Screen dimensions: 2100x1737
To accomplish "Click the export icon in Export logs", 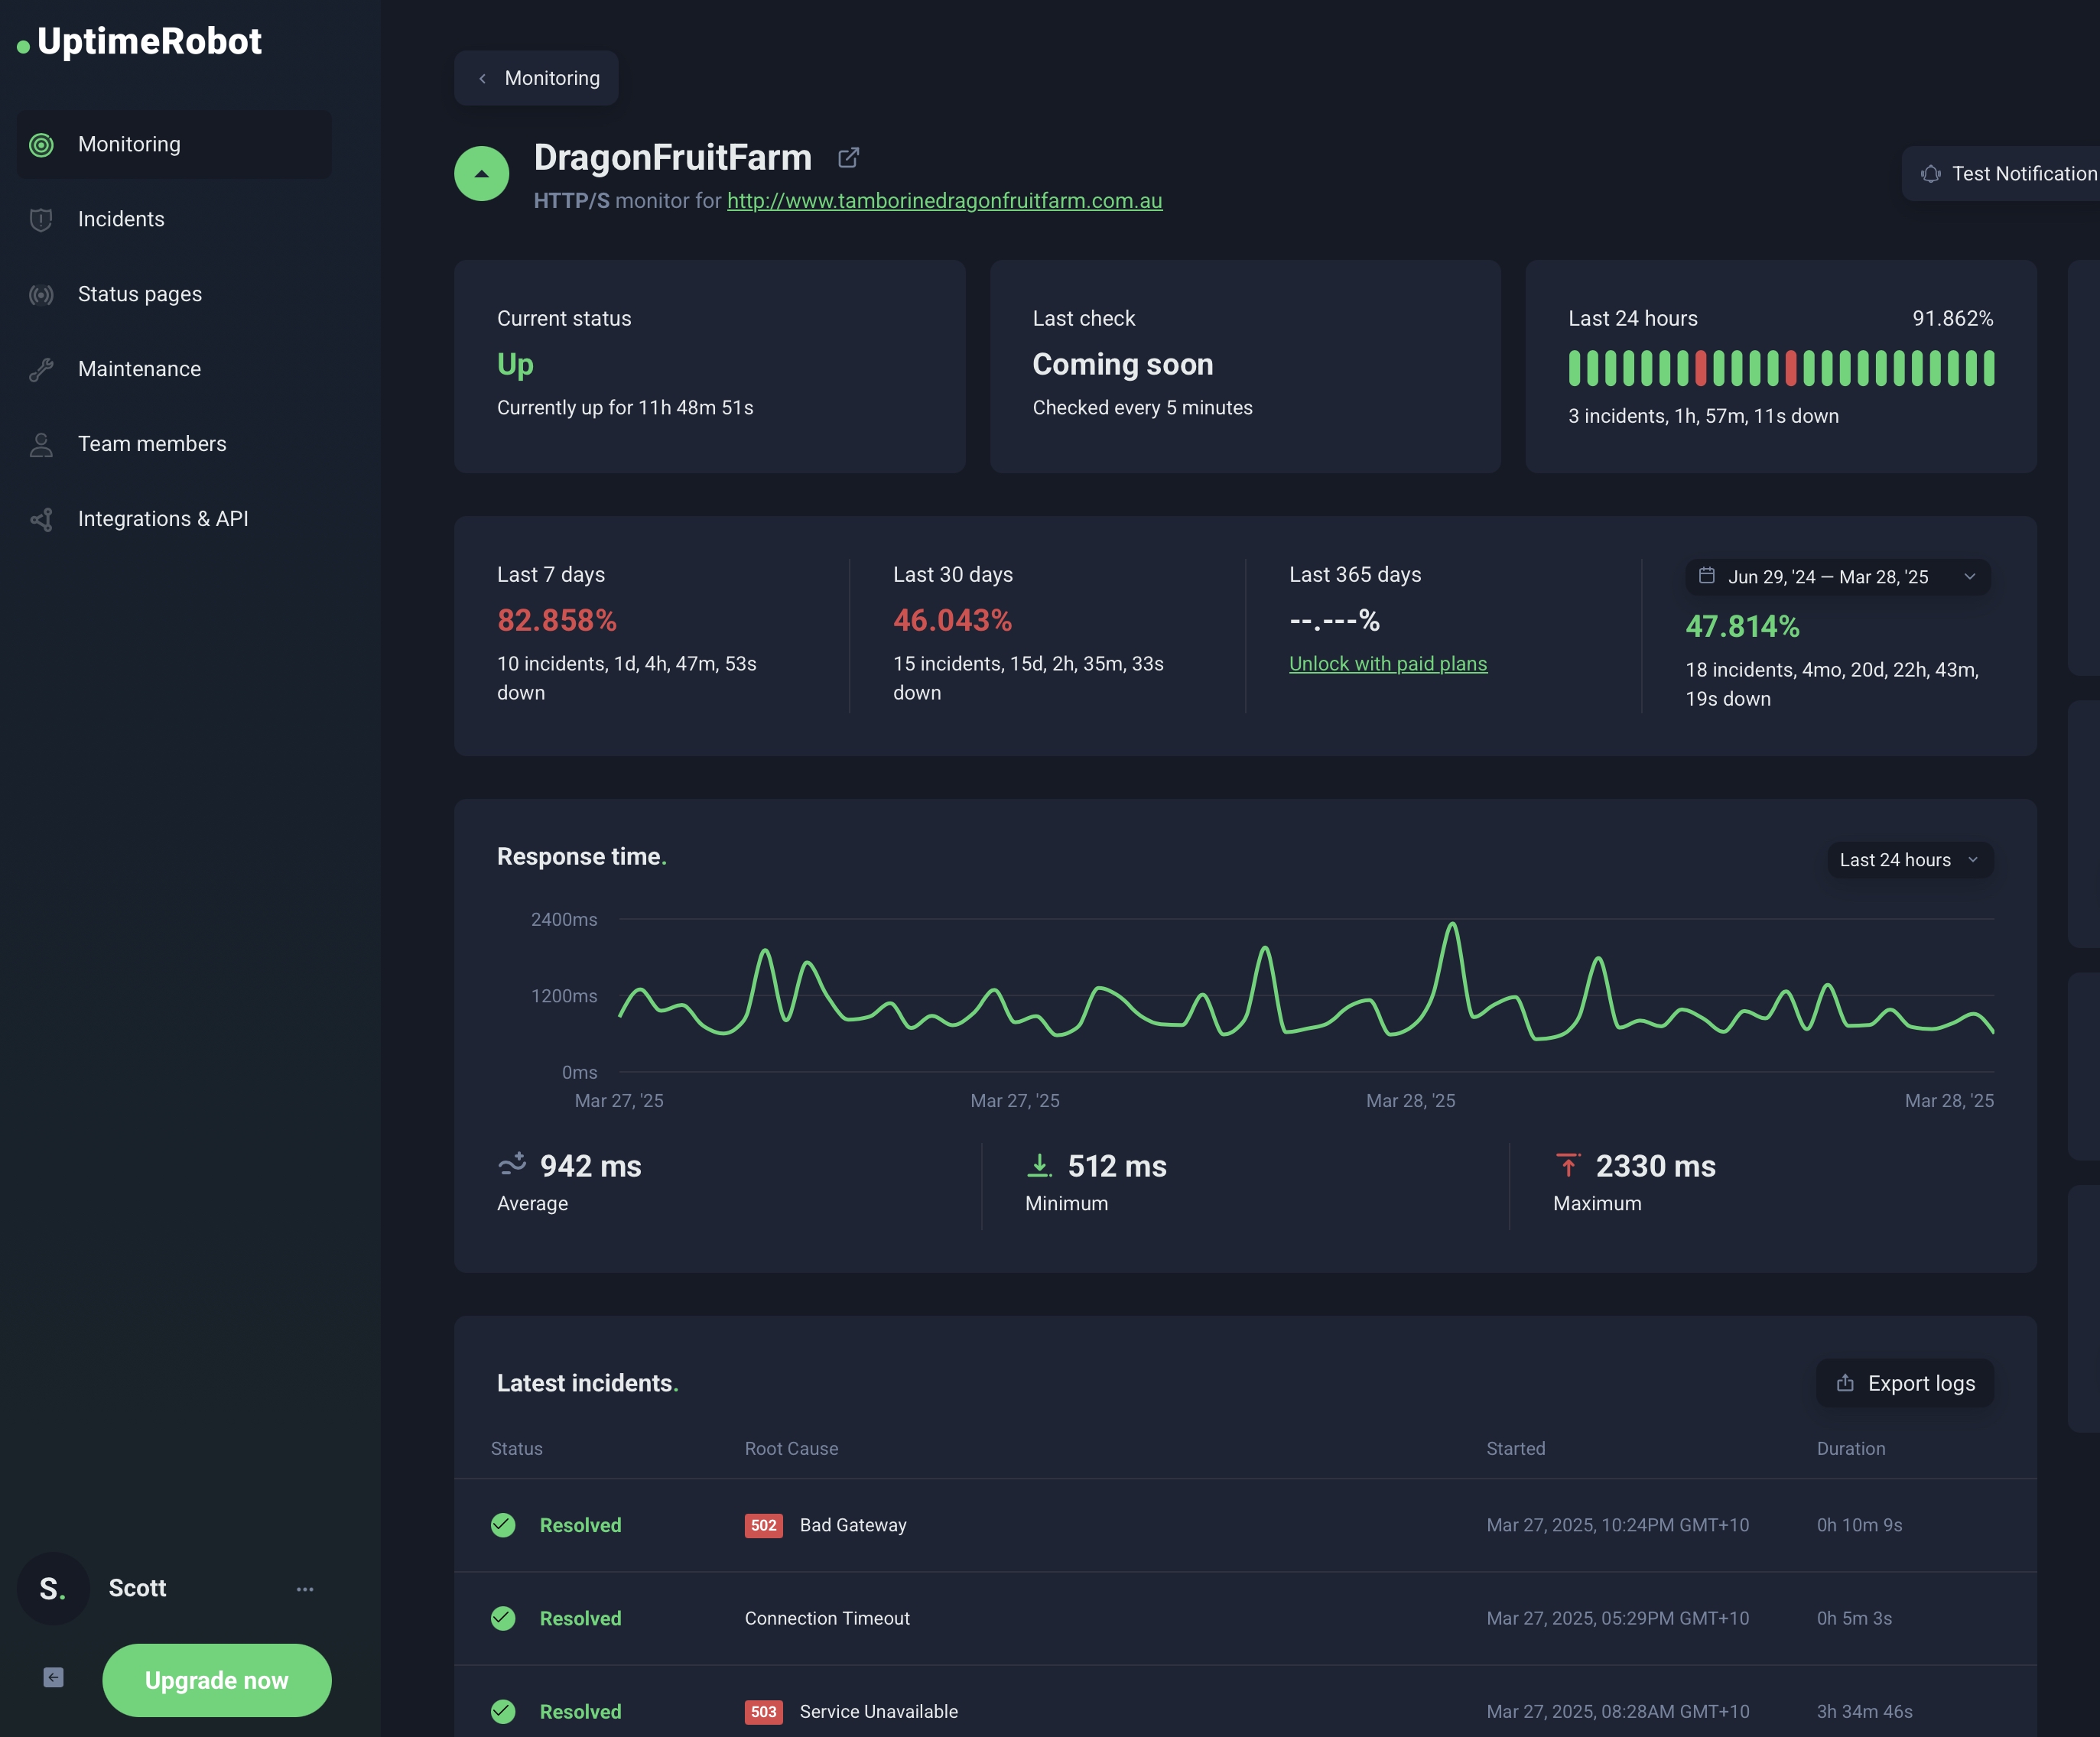I will click(1845, 1383).
